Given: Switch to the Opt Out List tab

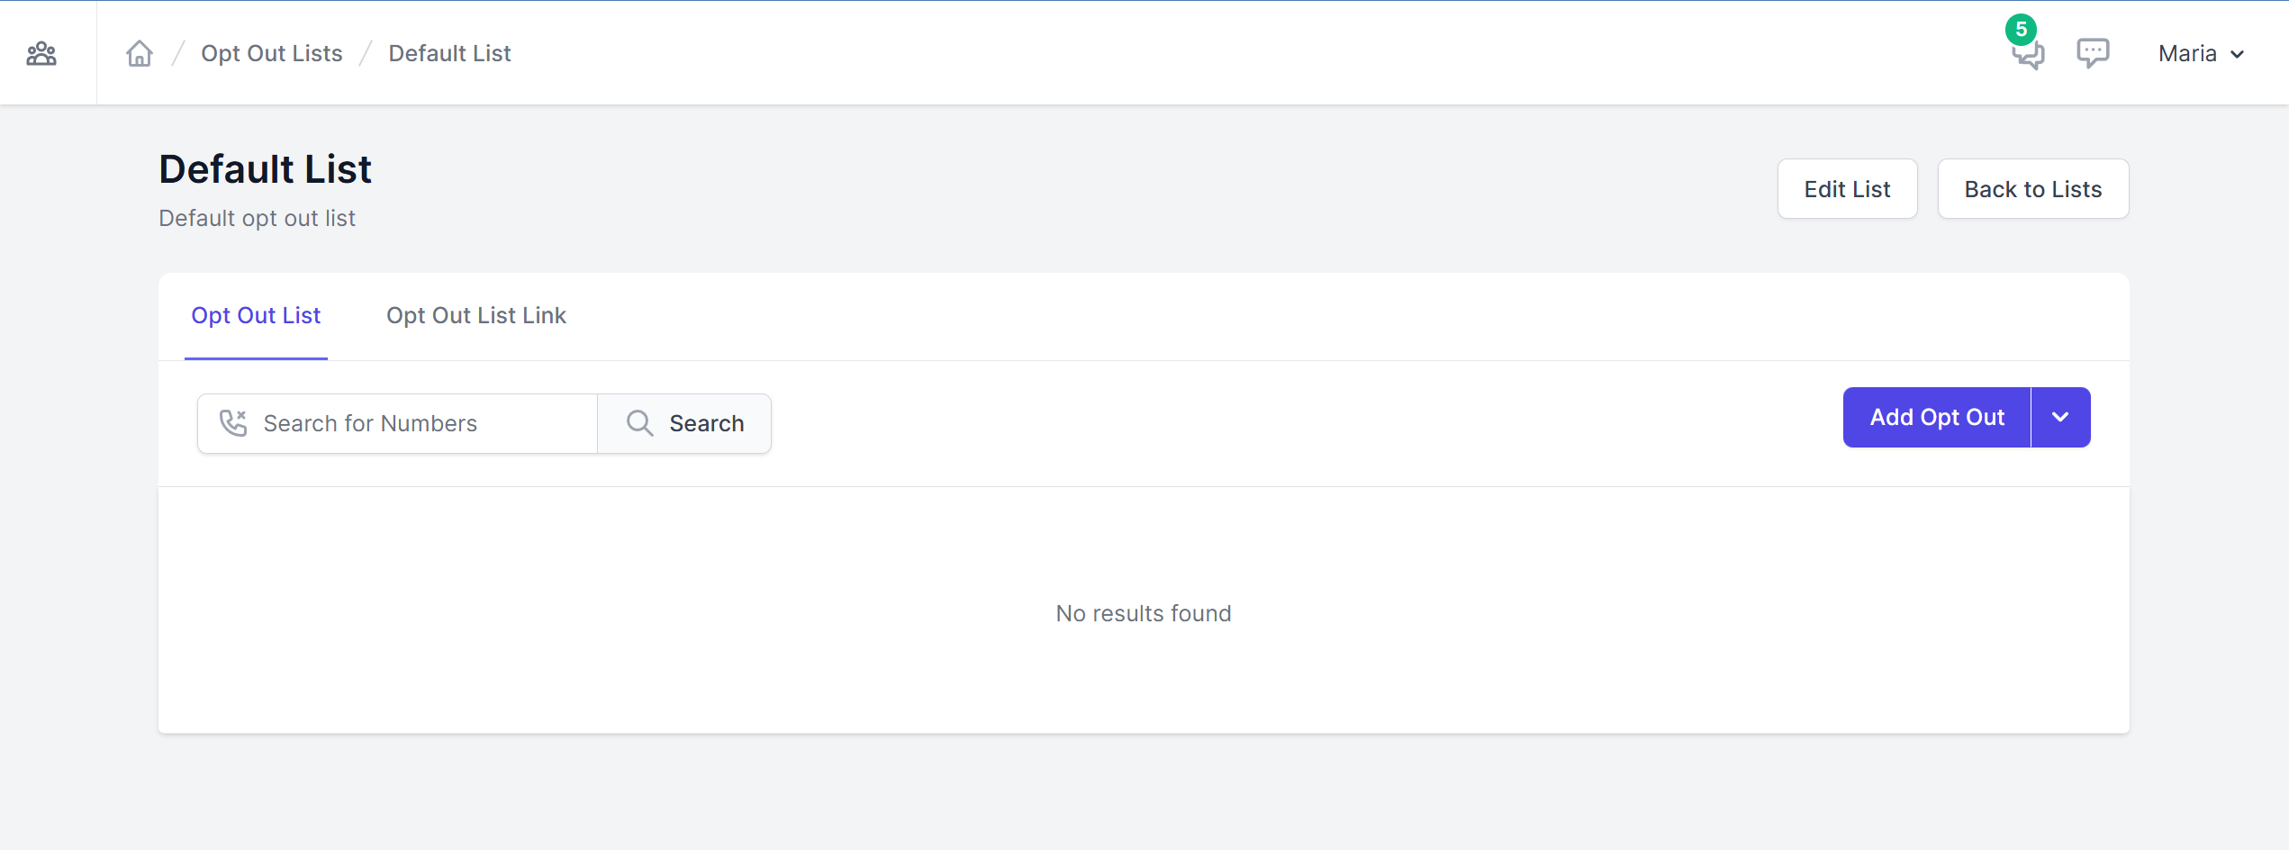Looking at the screenshot, I should click(x=256, y=315).
